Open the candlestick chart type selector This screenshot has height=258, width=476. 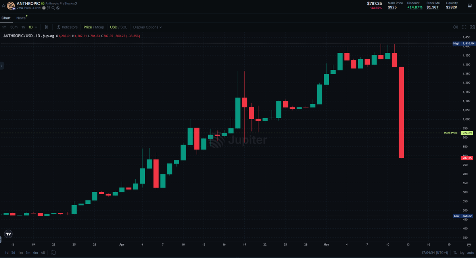point(46,27)
